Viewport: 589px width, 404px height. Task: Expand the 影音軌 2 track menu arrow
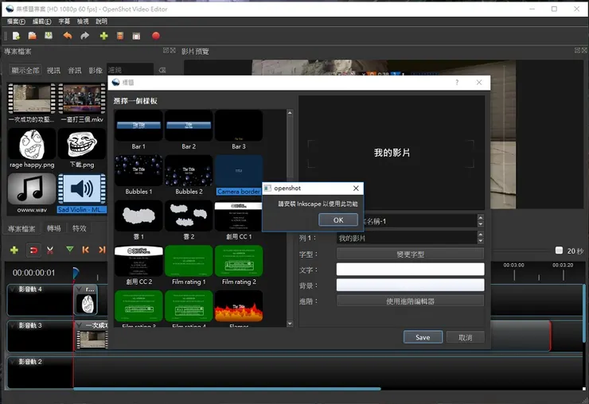click(14, 362)
